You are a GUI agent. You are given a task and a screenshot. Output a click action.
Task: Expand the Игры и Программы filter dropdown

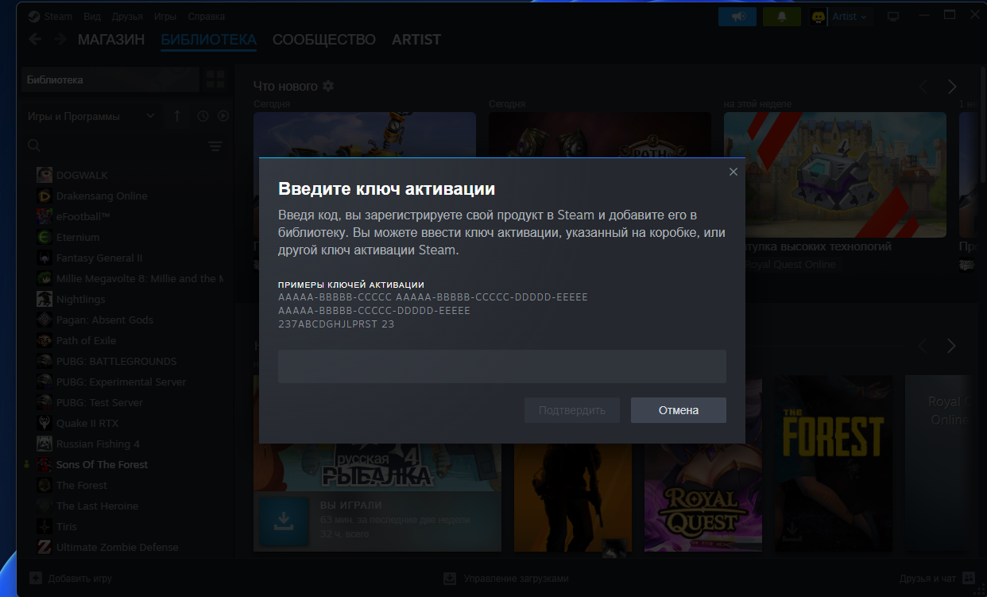click(91, 116)
